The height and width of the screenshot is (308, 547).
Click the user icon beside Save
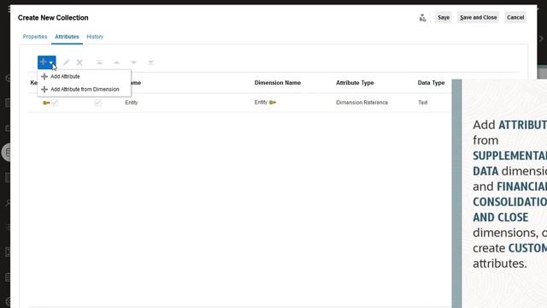click(x=422, y=18)
